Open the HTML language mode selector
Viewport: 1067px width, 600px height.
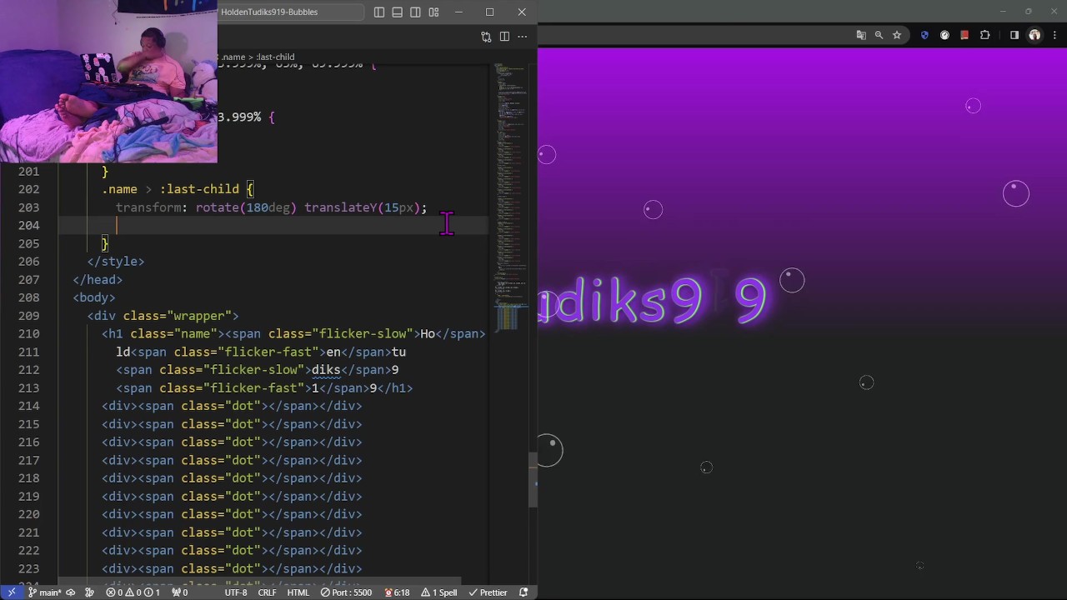[298, 592]
